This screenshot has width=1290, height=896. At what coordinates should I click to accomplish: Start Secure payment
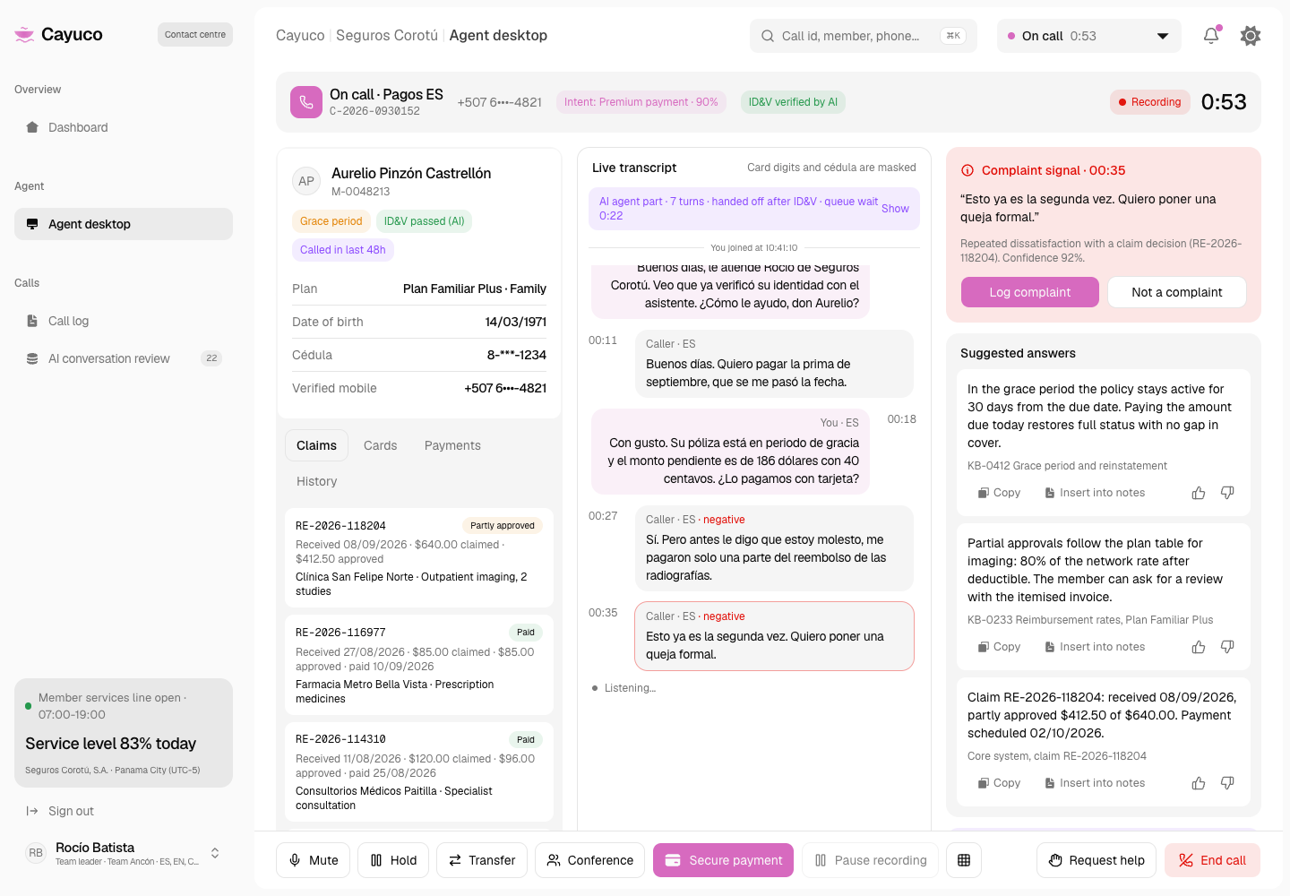coord(723,860)
